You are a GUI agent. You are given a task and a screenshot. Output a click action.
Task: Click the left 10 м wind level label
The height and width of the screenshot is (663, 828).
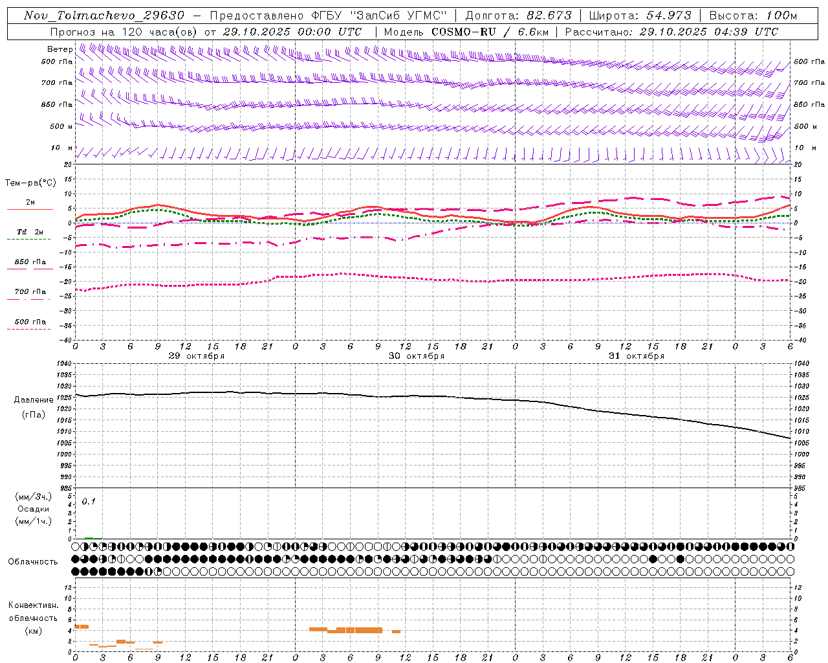click(x=61, y=148)
